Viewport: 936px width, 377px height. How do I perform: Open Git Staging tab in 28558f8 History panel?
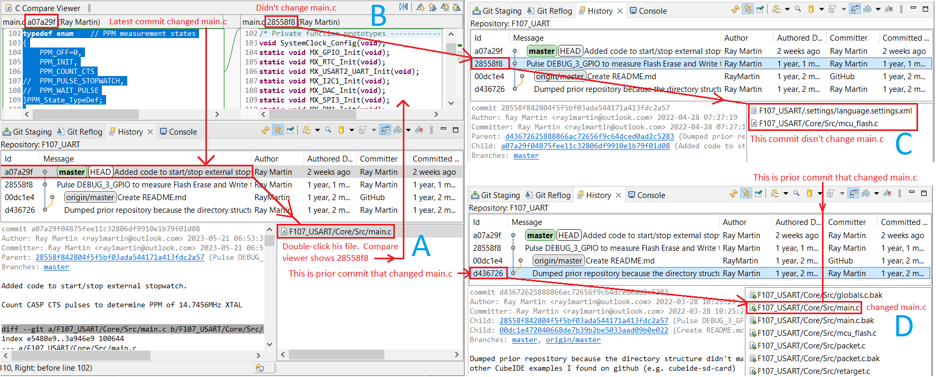497,11
